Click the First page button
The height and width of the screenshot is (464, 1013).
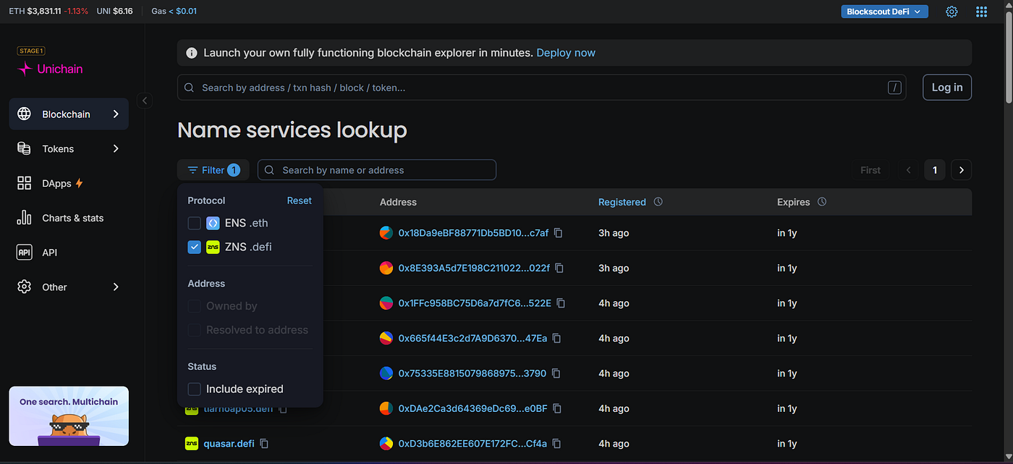[870, 170]
